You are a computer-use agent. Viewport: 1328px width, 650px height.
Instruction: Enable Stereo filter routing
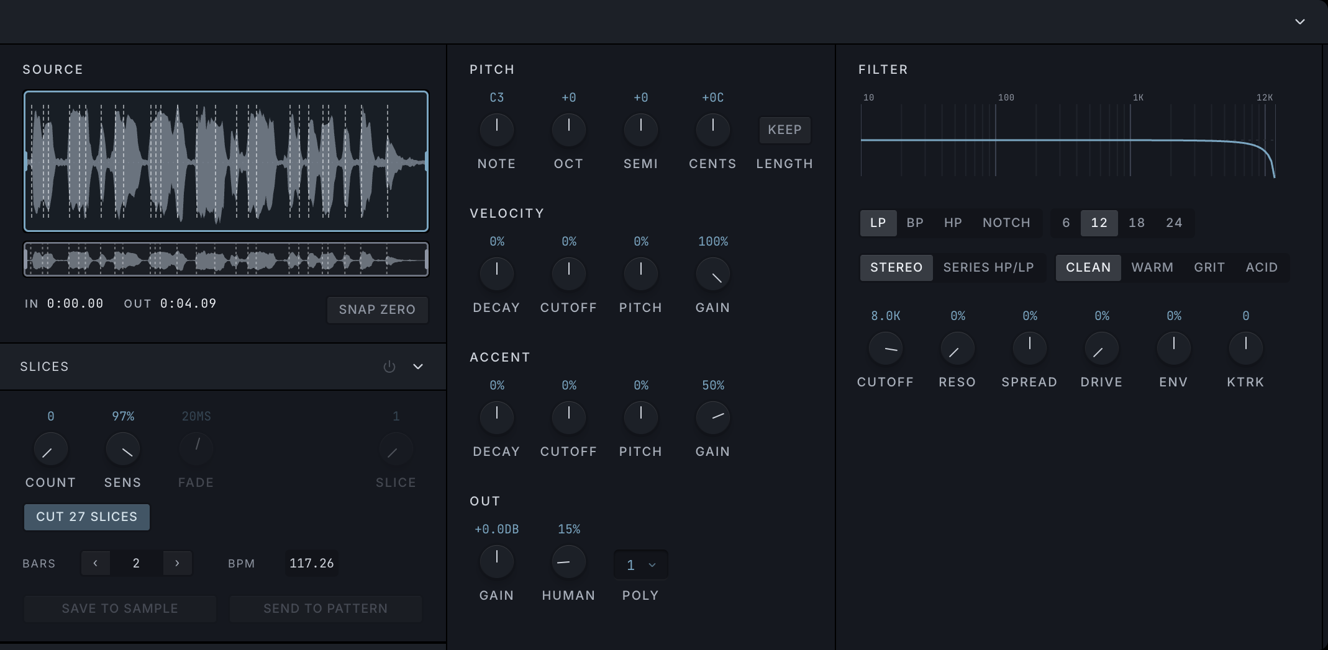(896, 267)
